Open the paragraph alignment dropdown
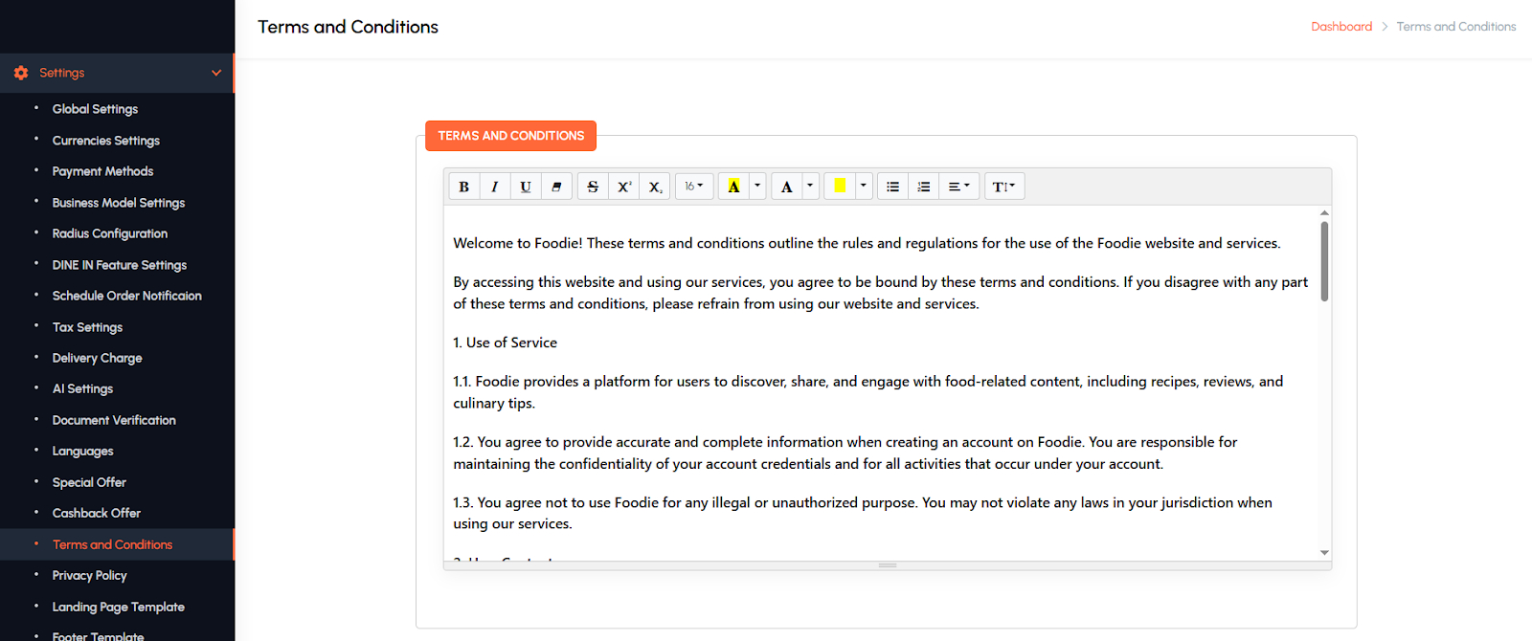 click(958, 187)
